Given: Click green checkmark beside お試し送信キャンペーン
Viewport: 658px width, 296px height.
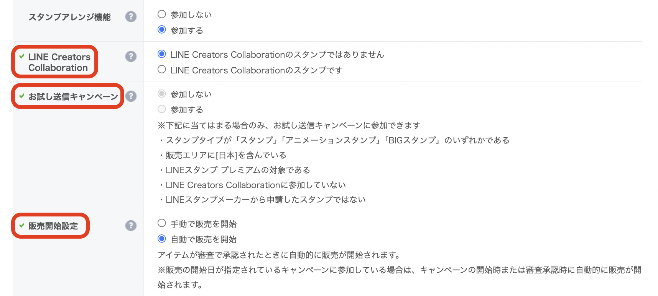Looking at the screenshot, I should (22, 96).
